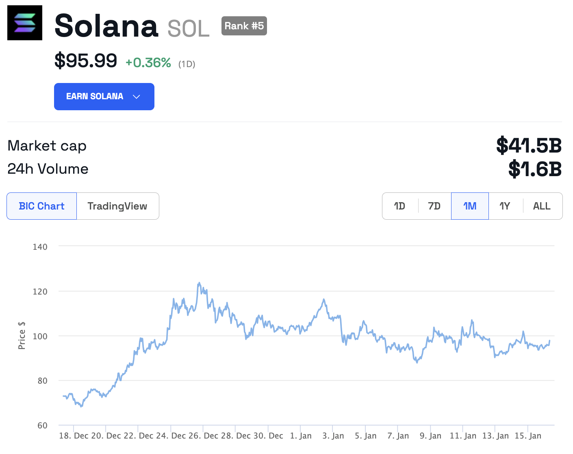Click the SOL ticker symbol

pos(189,28)
